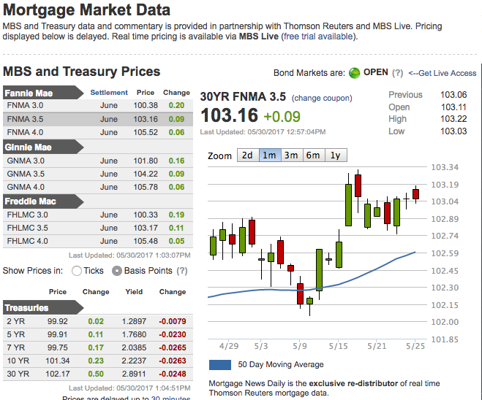Select the Ticks radio button
Image resolution: width=482 pixels, height=400 pixels.
(x=77, y=271)
